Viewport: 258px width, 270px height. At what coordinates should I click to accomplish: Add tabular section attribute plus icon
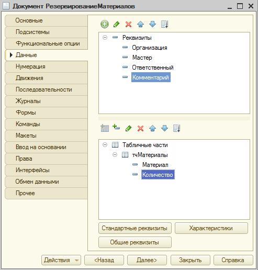tap(116, 127)
